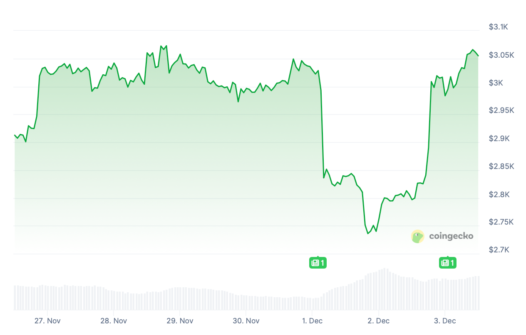Click the $2.95K price axis label

501,110
